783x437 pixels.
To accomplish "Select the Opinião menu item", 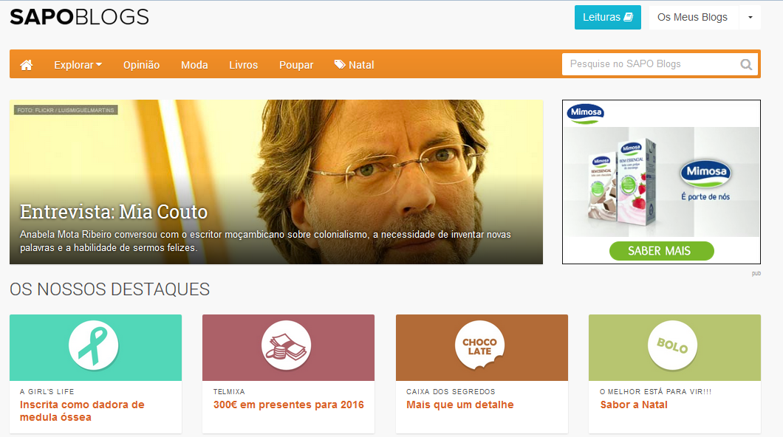I will (141, 65).
